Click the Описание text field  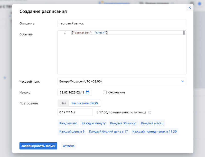(x=122, y=23)
